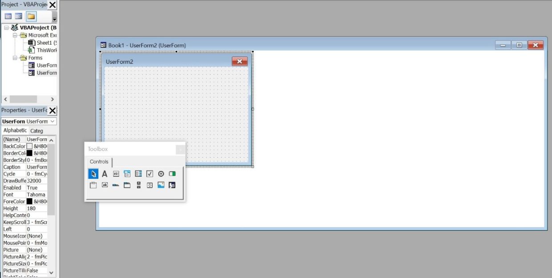Click the Controls tab in Toolbox

99,162
